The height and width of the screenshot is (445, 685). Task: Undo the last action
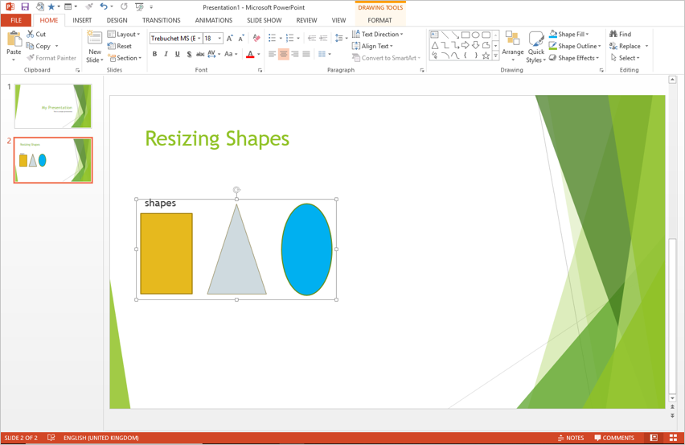(x=103, y=7)
